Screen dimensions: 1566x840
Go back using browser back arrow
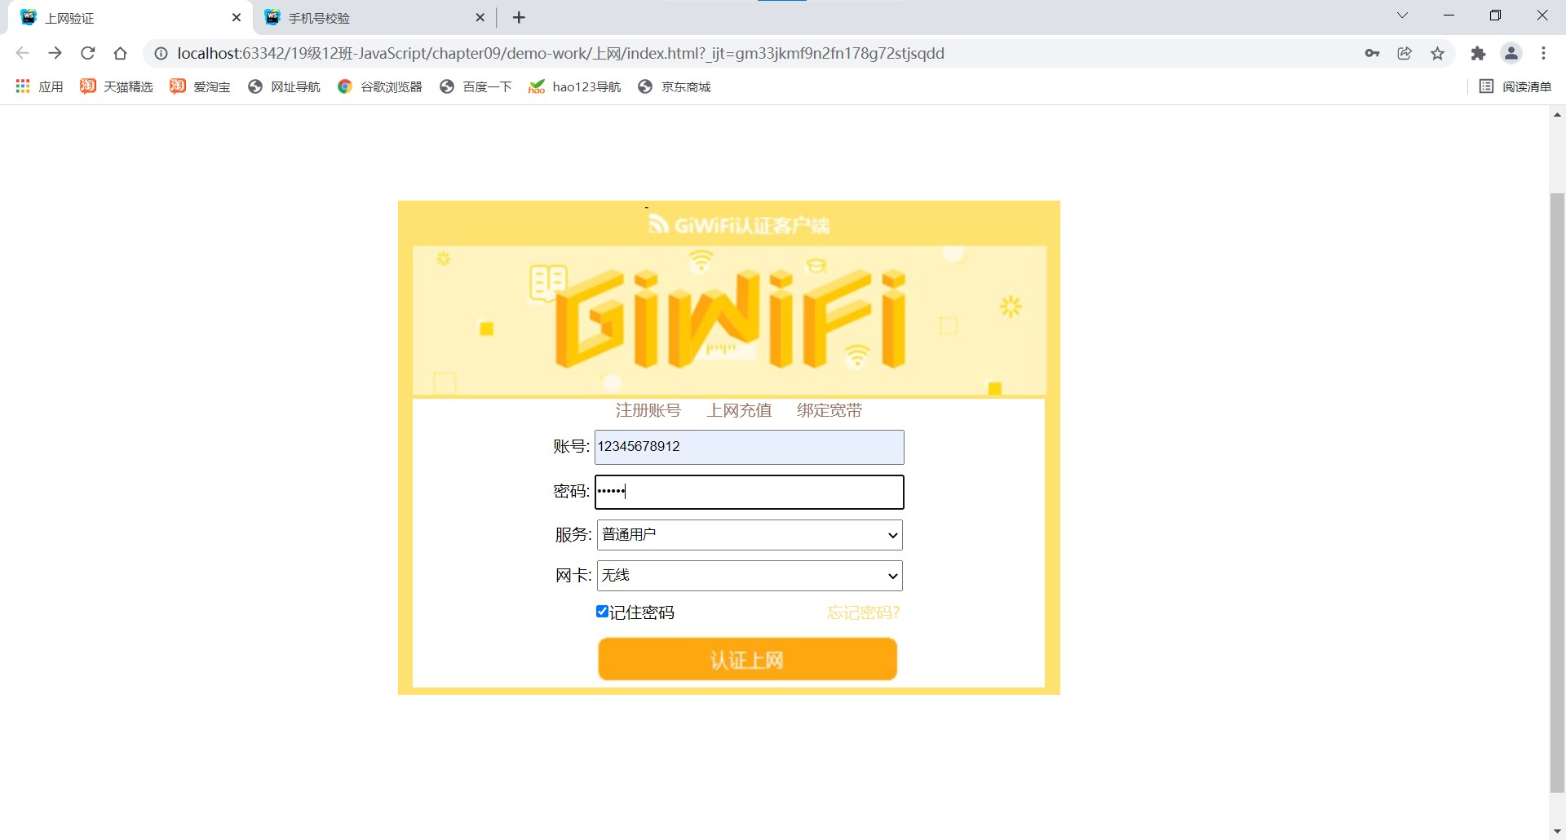(x=23, y=53)
